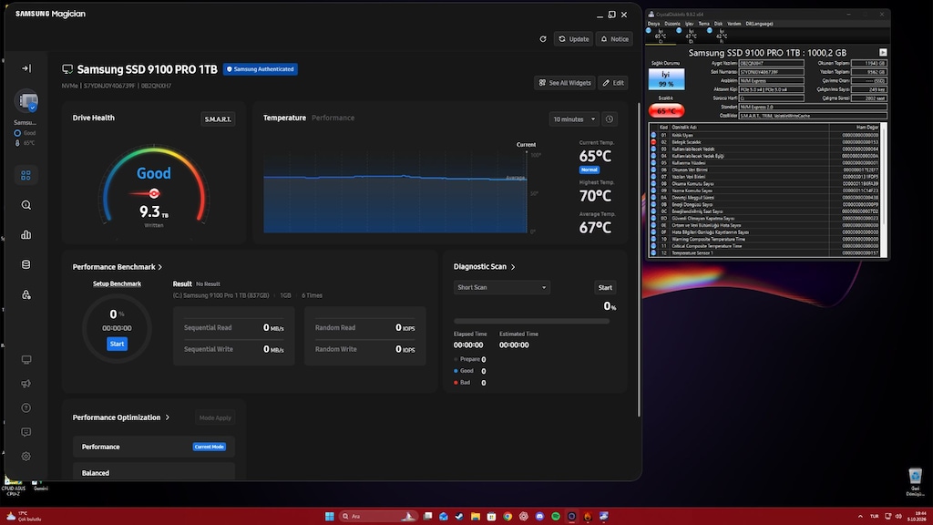Click the Mode Apply button

(x=215, y=417)
